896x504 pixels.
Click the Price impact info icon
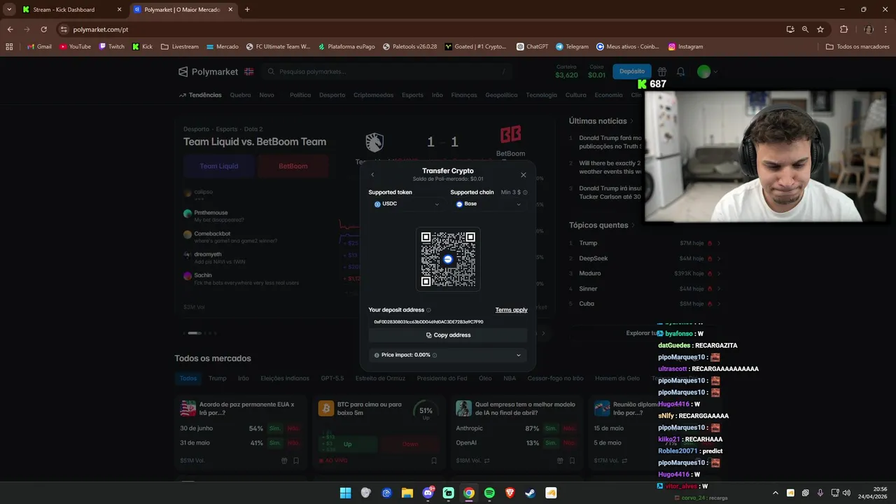point(435,355)
